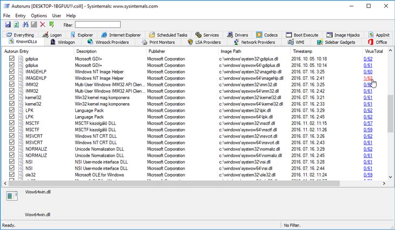
Task: Select the KnownDLLs tab
Action: [x=23, y=42]
